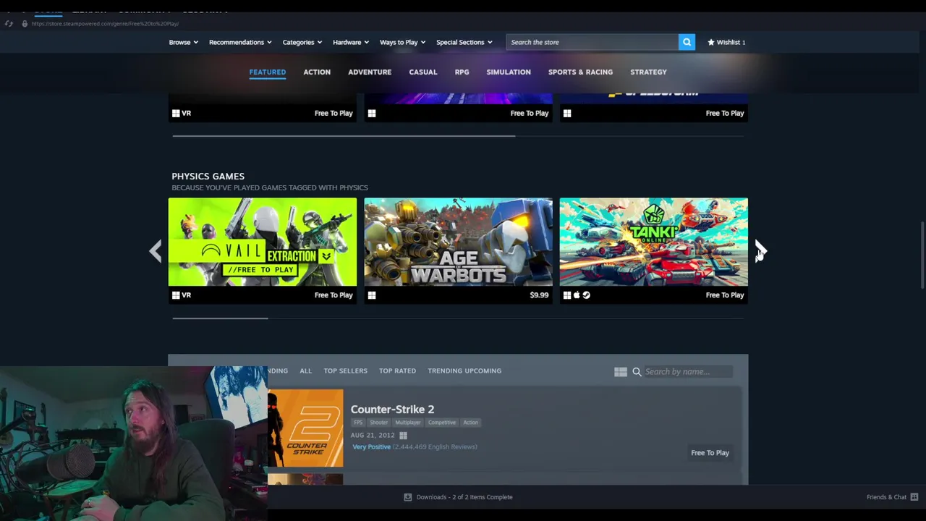Click Windows icon on top right card
This screenshot has height=521, width=926.
coord(567,113)
